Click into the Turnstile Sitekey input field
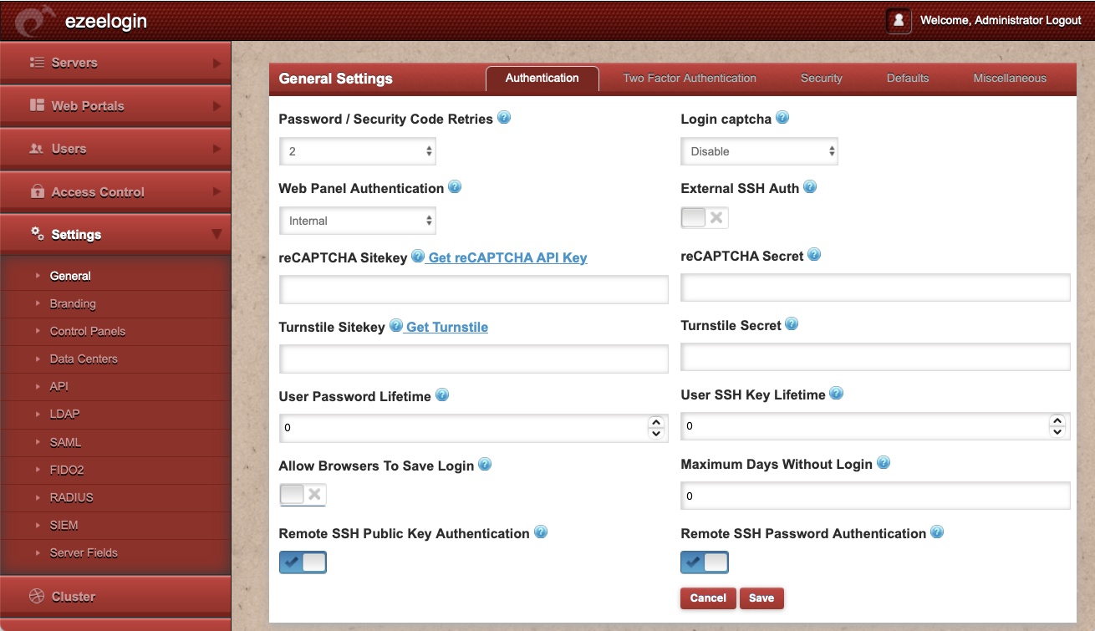Viewport: 1095px width, 631px height. click(x=473, y=359)
